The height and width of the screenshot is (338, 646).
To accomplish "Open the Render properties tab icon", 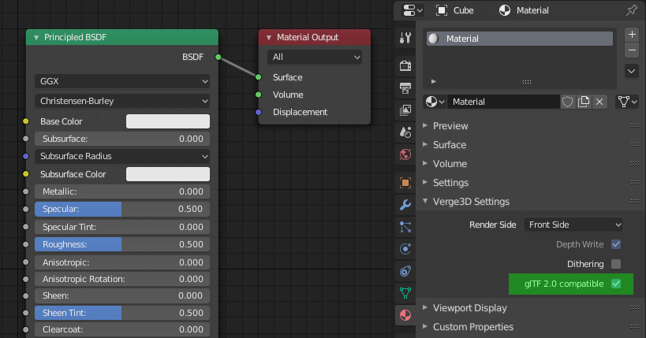I will click(x=405, y=65).
